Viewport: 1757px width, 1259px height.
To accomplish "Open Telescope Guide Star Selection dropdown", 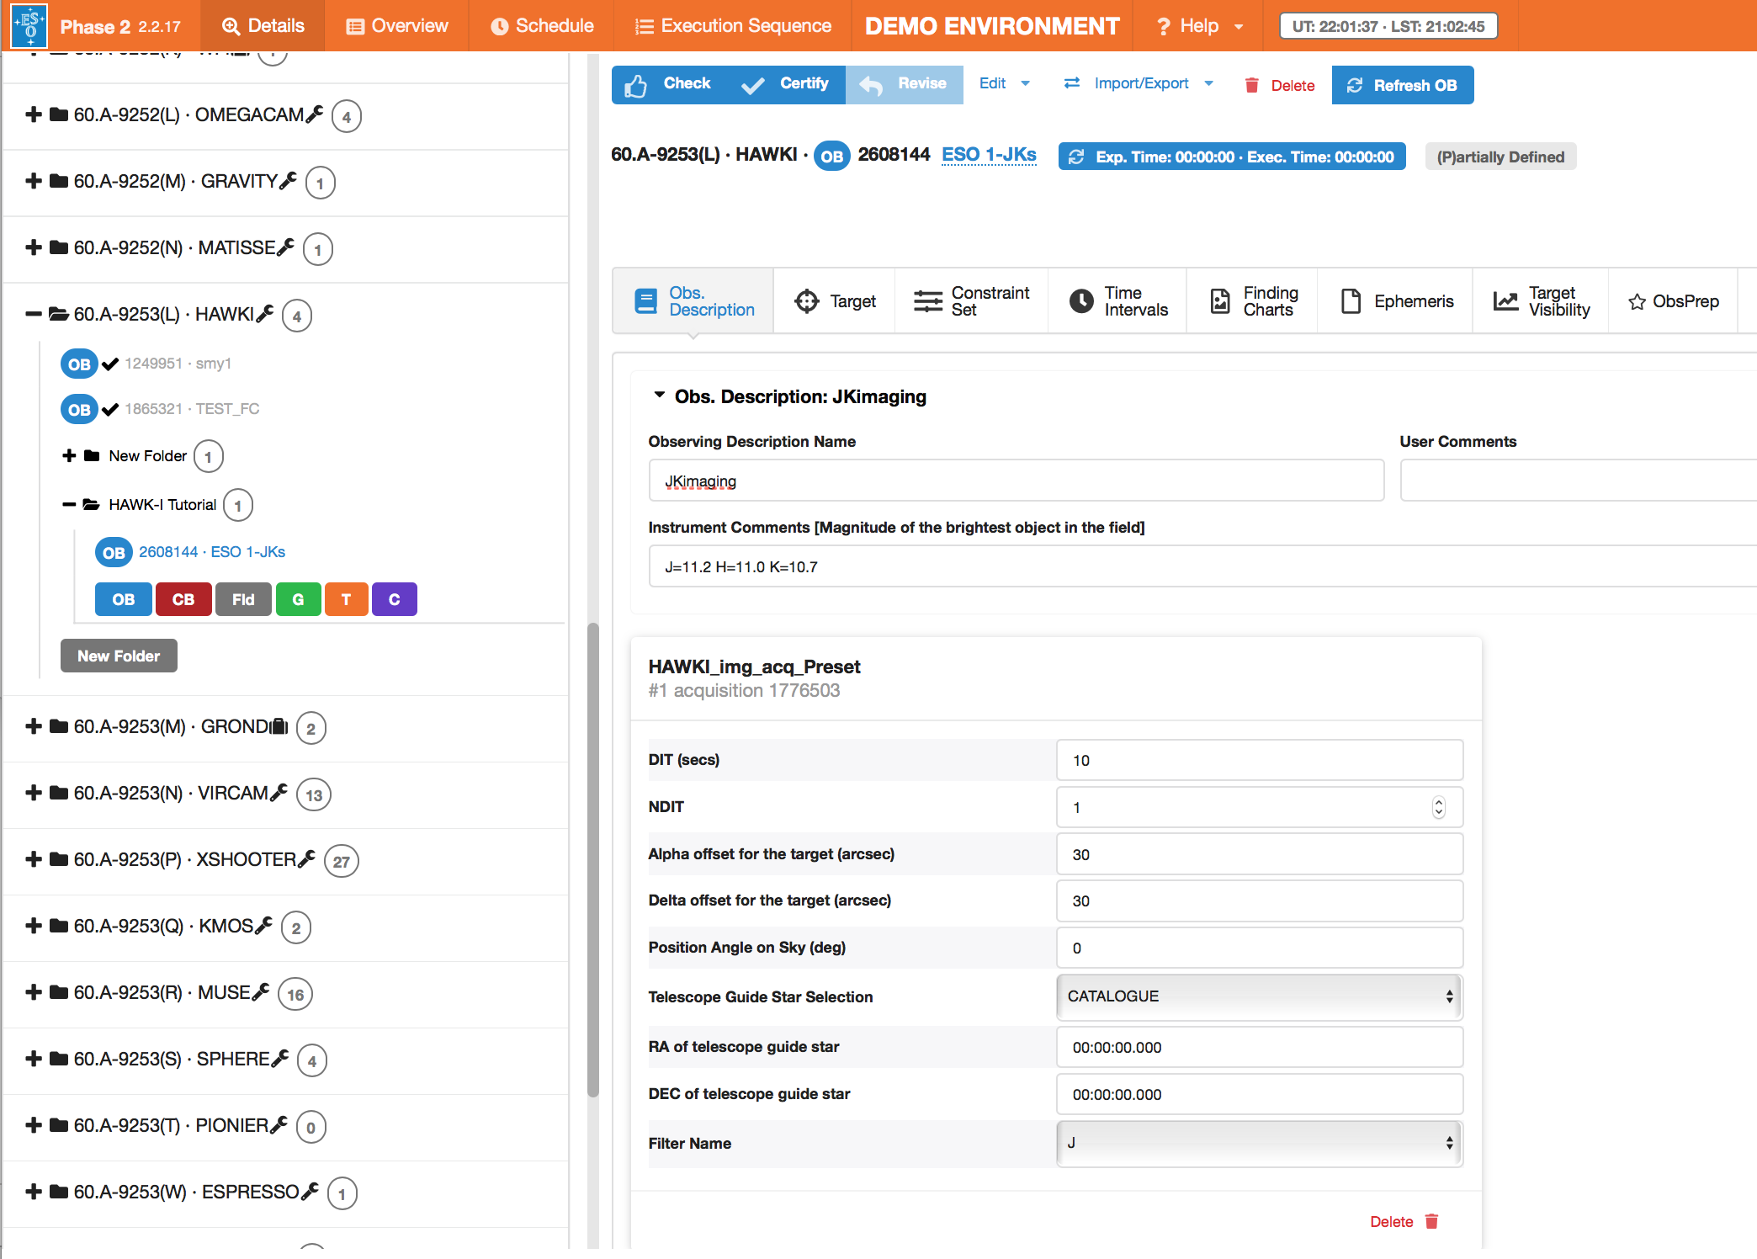I will coord(1260,996).
